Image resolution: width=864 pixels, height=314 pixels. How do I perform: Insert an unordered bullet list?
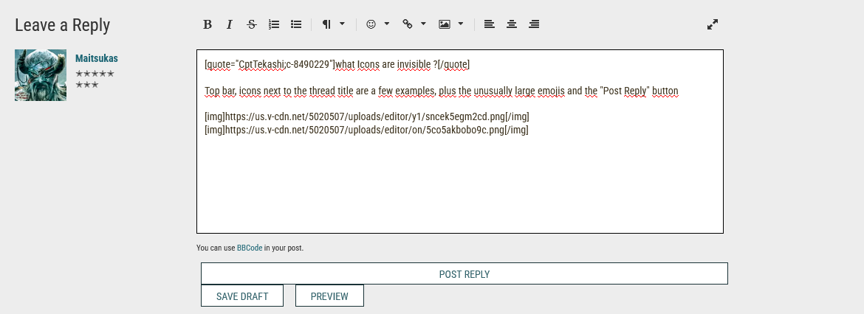tap(296, 24)
